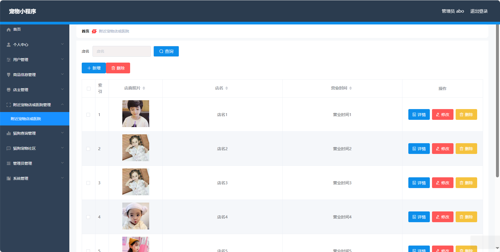Click the blue 新增 button
500x252 pixels.
coord(94,68)
